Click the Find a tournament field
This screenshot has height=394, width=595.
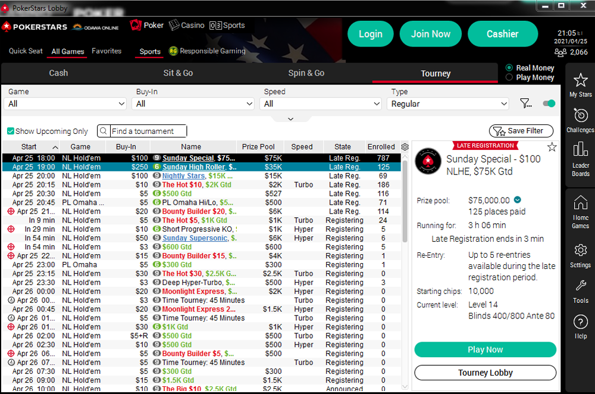point(148,131)
